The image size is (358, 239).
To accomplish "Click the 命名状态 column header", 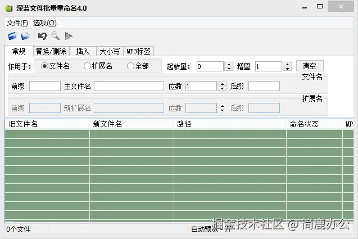I will pos(314,124).
